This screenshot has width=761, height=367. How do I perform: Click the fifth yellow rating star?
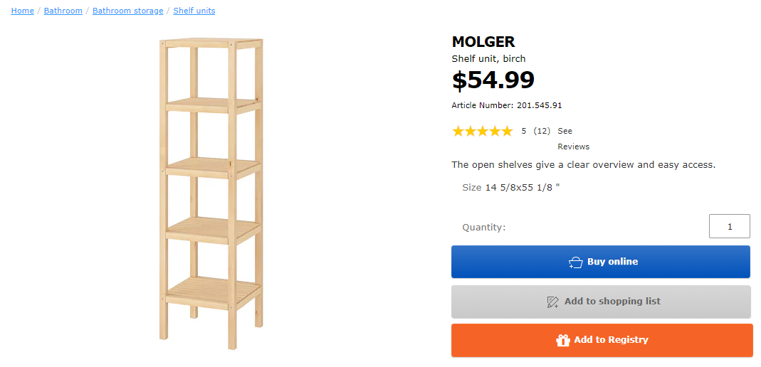pos(506,131)
